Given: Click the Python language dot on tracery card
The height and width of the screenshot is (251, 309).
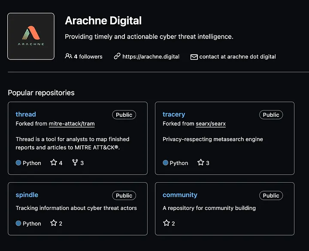Looking at the screenshot, I should click(166, 162).
